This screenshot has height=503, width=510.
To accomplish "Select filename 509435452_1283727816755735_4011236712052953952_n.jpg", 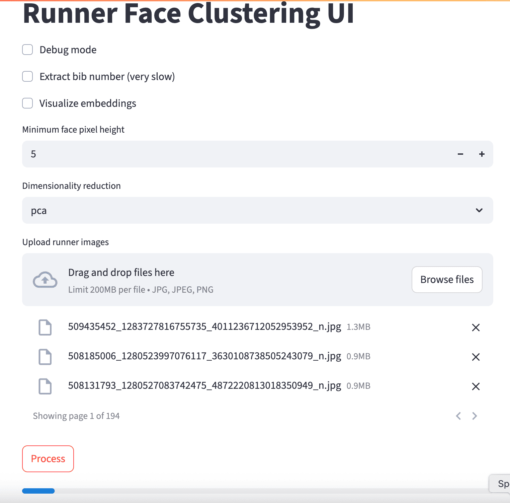I will coord(205,327).
